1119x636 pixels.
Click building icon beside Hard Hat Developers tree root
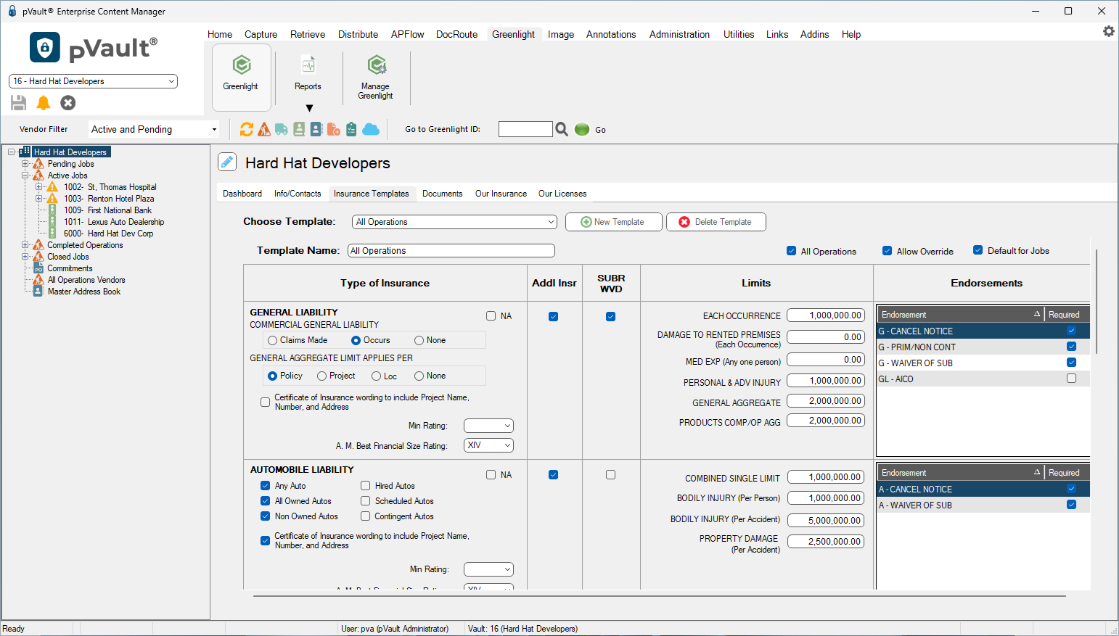click(x=25, y=152)
